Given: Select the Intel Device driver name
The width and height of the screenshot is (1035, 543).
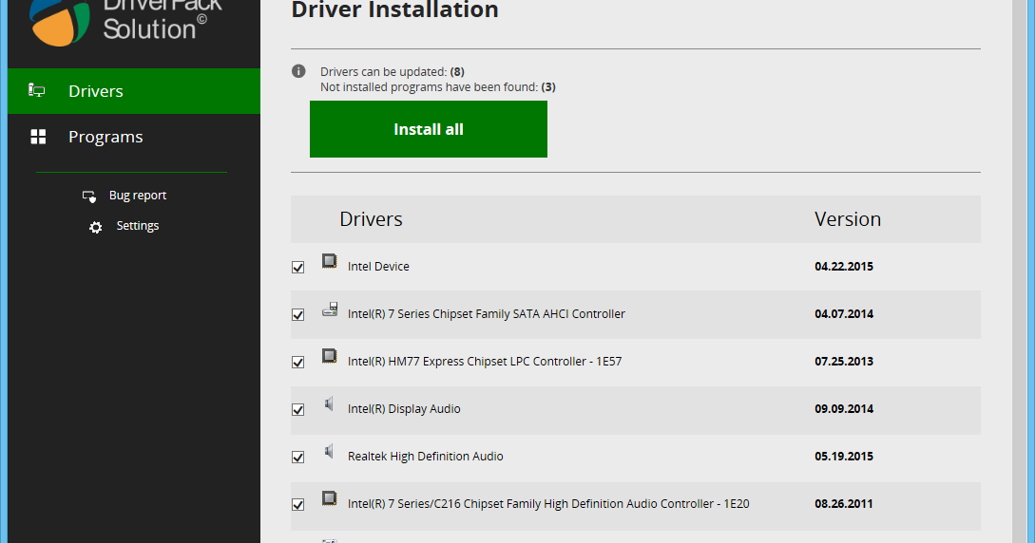Looking at the screenshot, I should tap(379, 266).
